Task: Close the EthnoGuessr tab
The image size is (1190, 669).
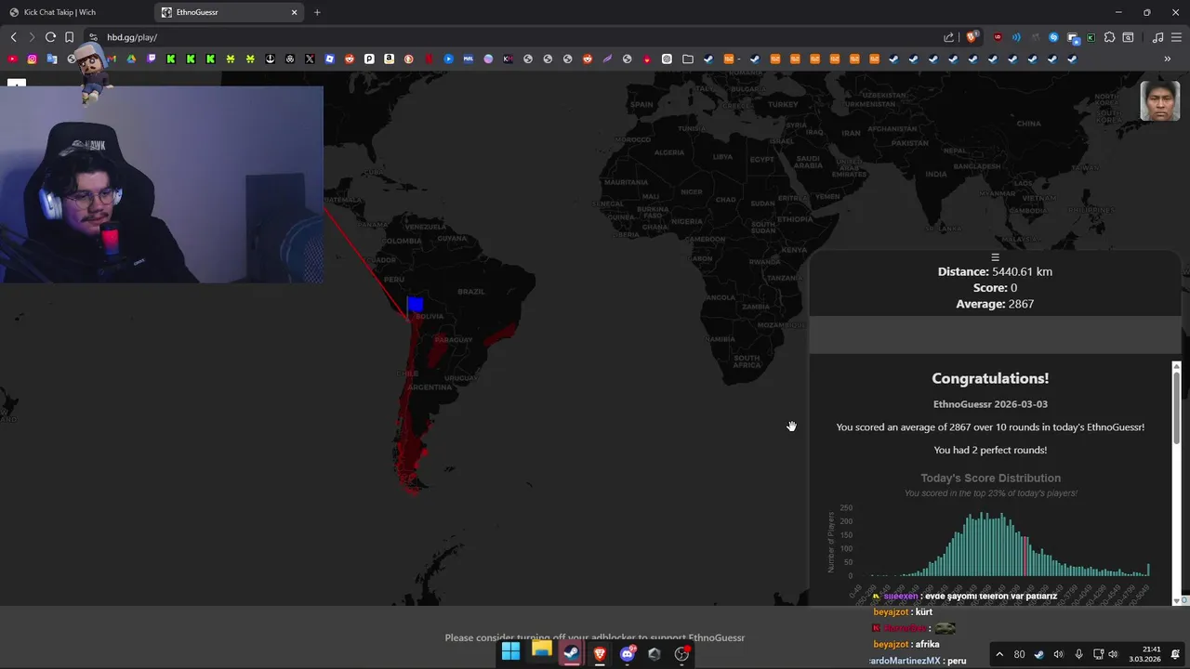Action: (295, 12)
